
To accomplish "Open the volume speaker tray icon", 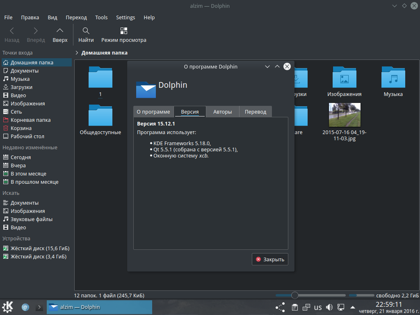I will click(x=329, y=307).
